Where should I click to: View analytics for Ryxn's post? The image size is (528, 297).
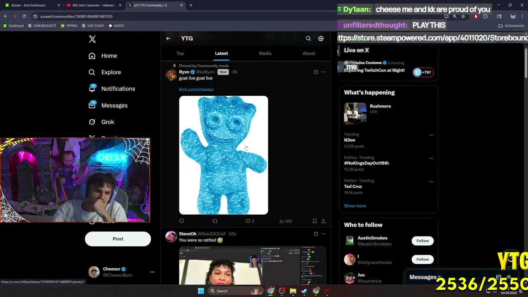click(x=285, y=221)
